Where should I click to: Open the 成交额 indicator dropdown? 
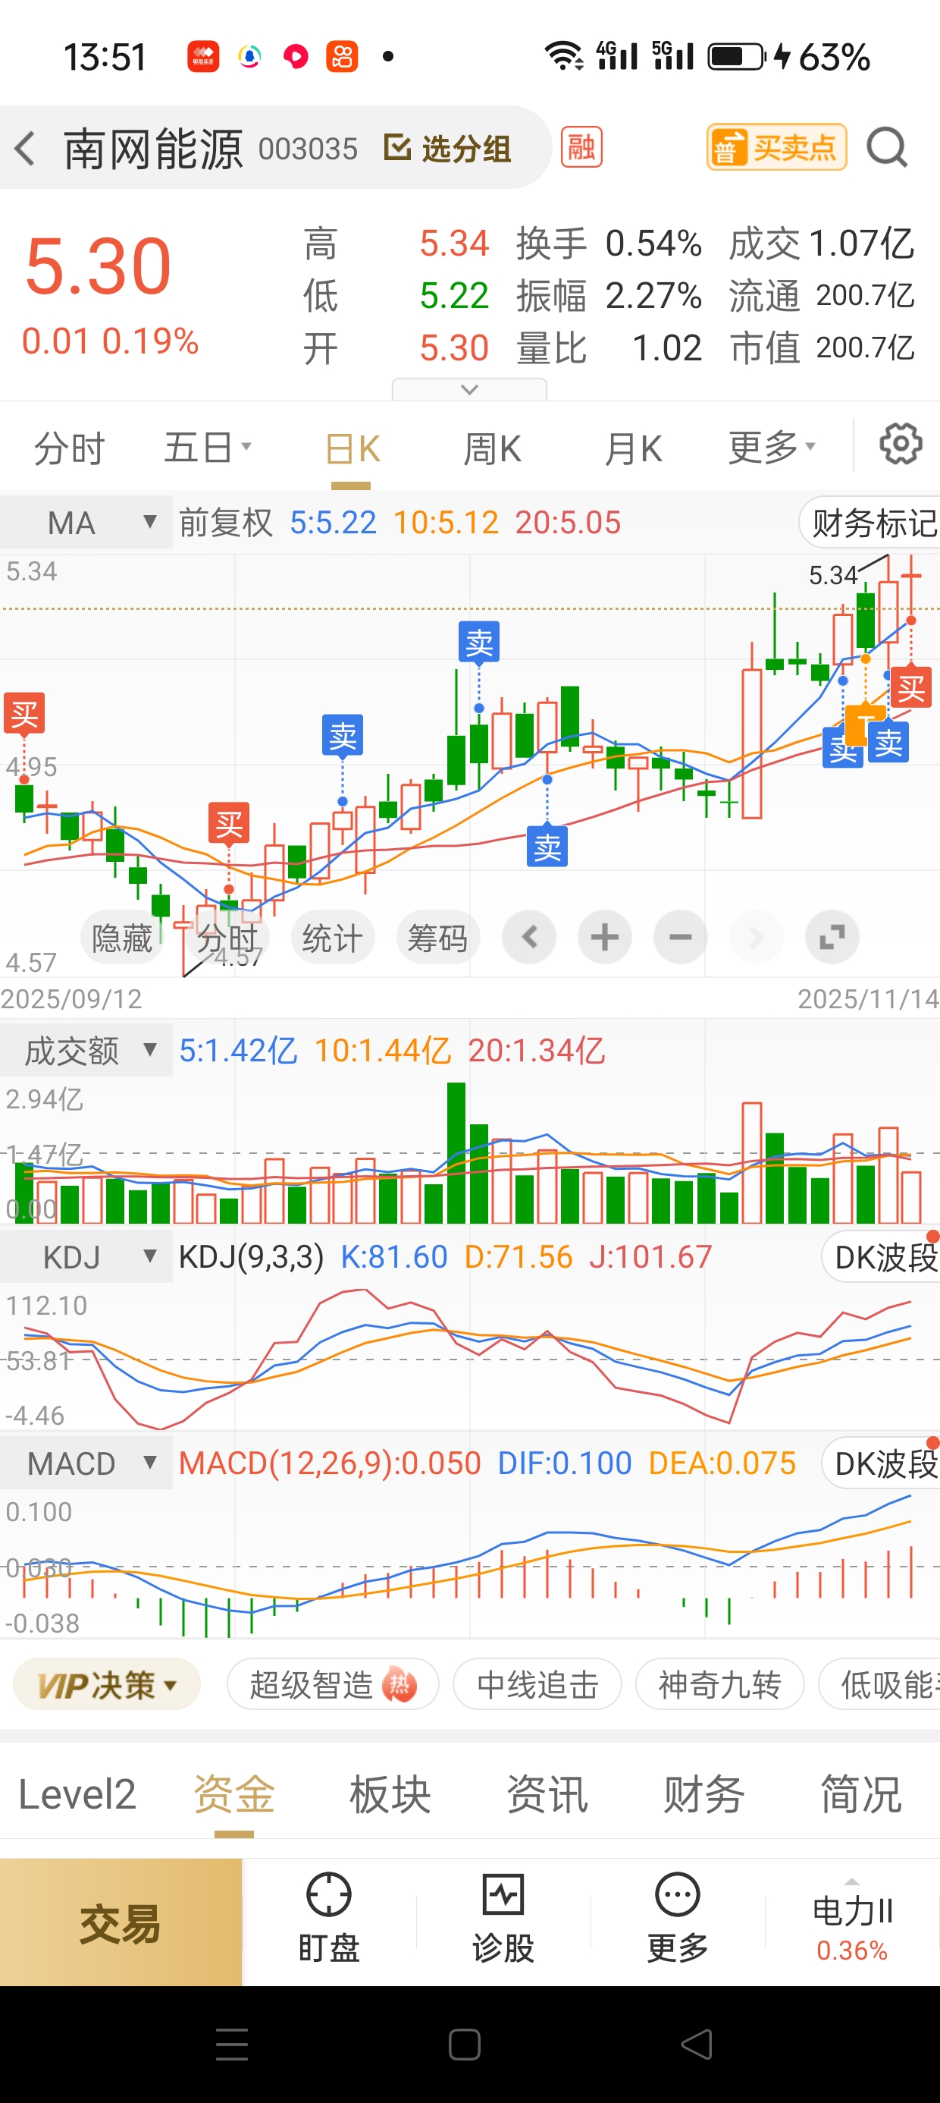coord(86,1050)
